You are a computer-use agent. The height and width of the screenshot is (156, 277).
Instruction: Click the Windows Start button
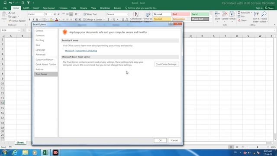[x=4, y=153]
